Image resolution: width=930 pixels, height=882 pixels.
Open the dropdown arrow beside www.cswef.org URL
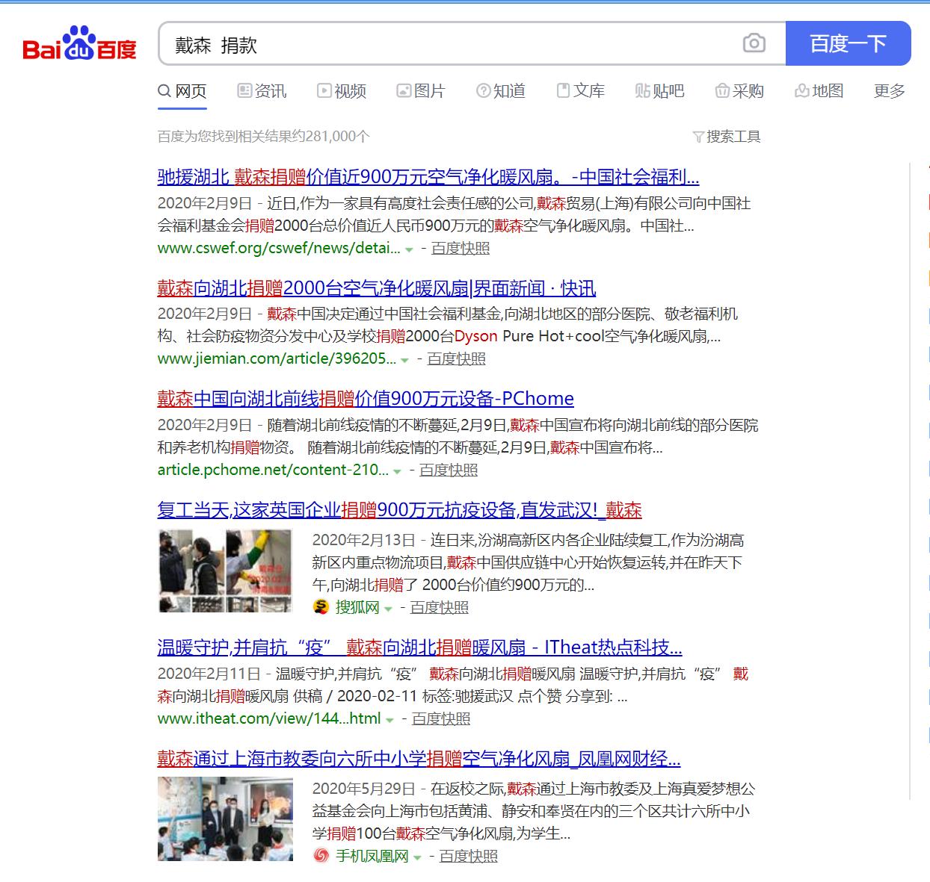pyautogui.click(x=408, y=251)
